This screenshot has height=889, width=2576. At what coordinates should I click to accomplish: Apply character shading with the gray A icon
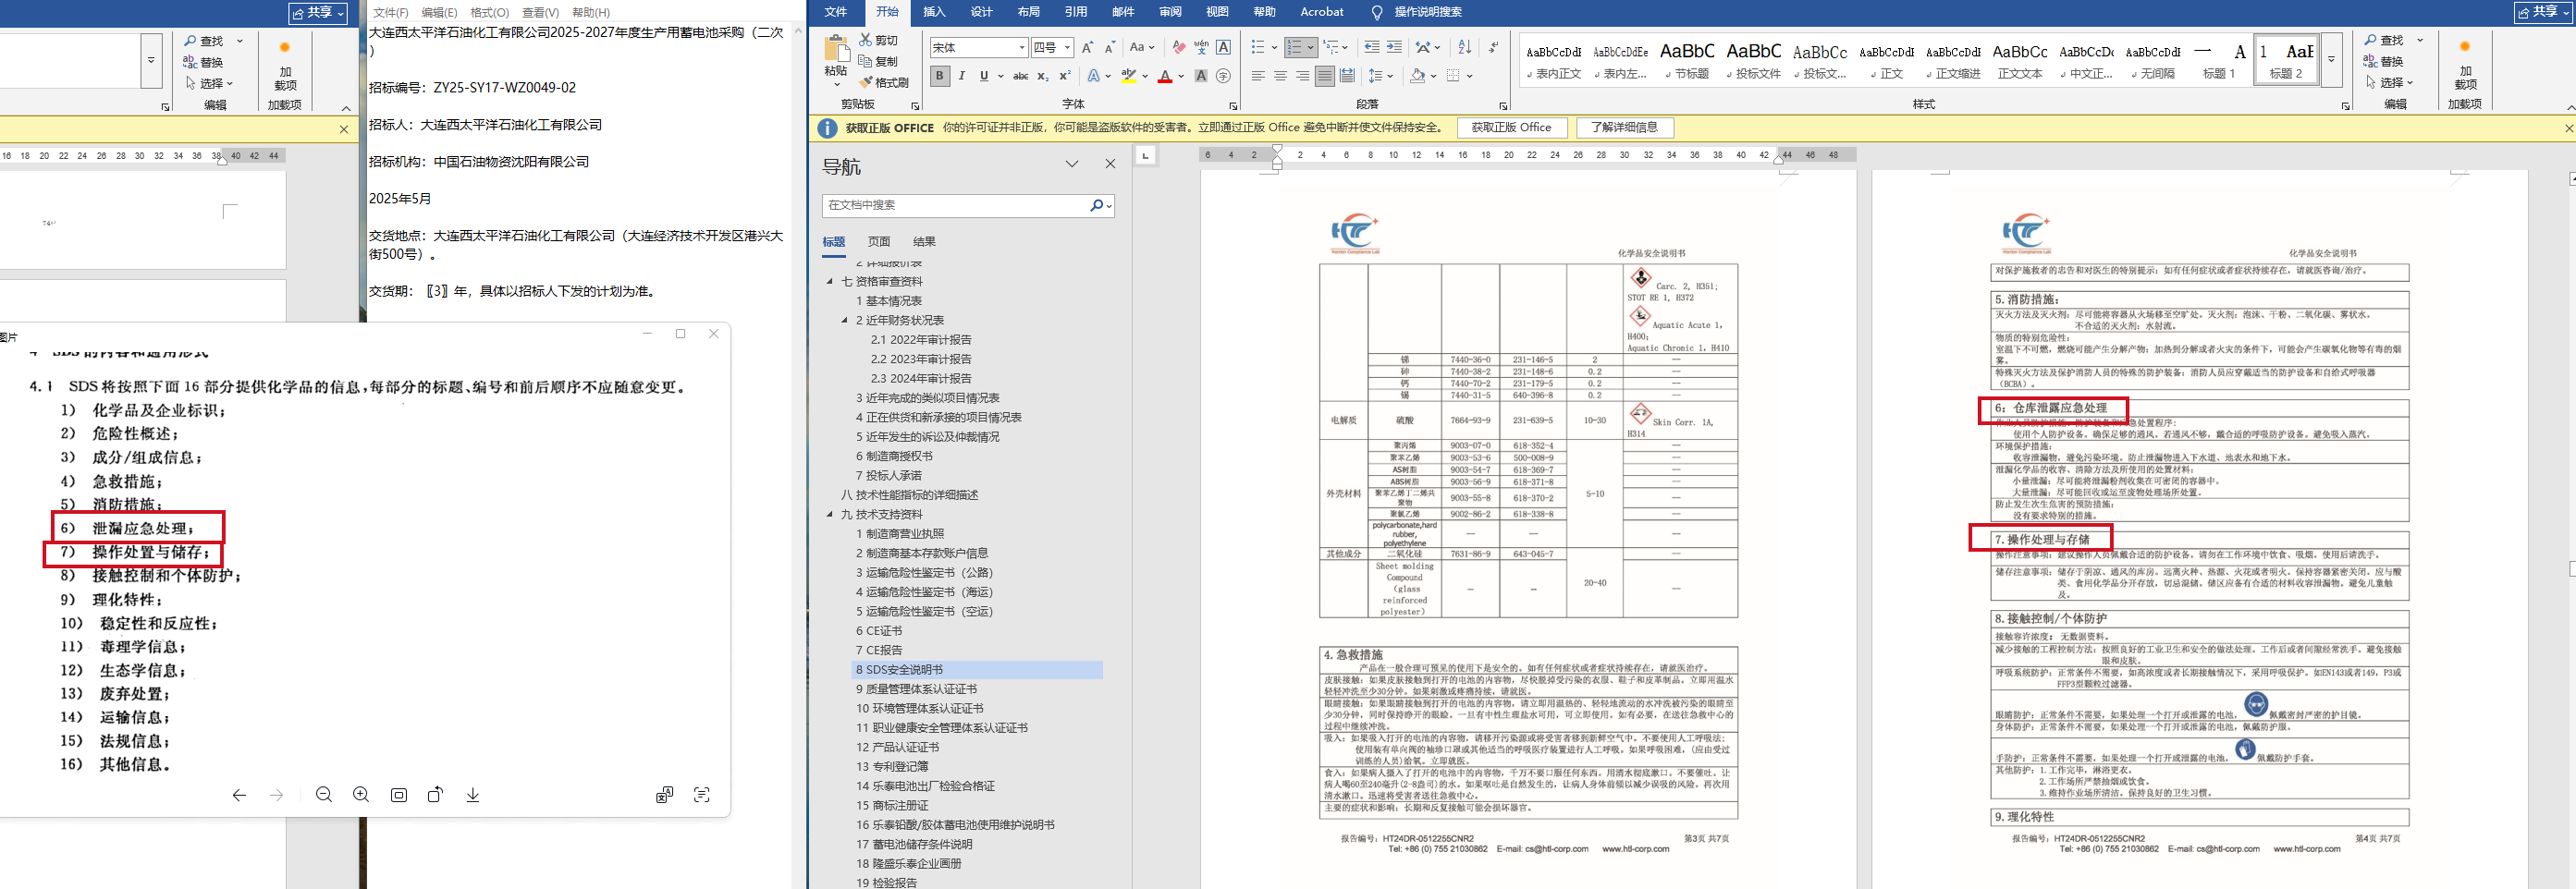1201,76
